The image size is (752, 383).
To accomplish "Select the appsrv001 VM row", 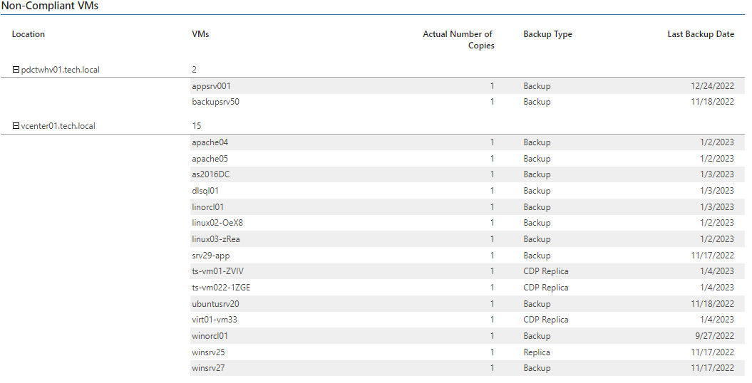I will coord(467,86).
